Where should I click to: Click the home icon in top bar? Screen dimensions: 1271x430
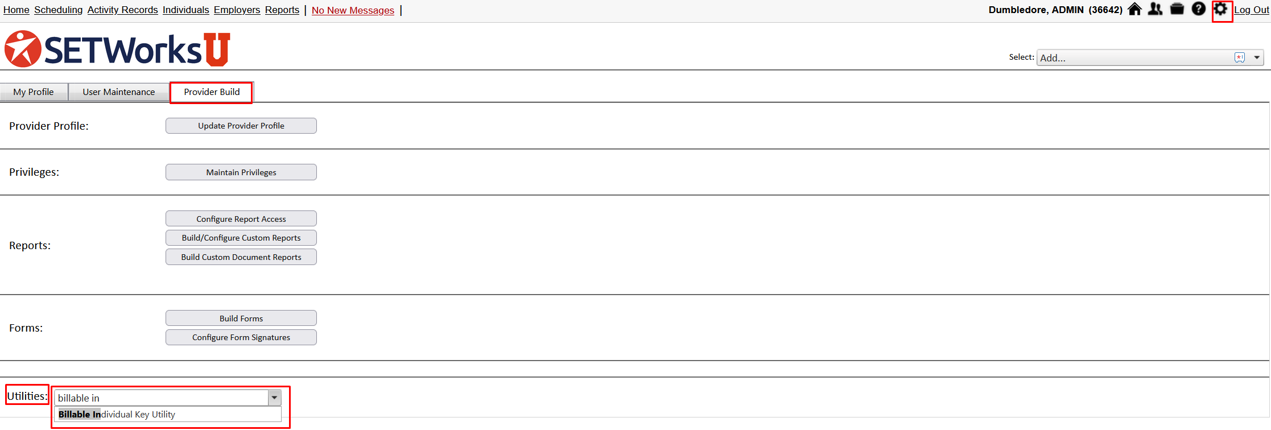1134,9
